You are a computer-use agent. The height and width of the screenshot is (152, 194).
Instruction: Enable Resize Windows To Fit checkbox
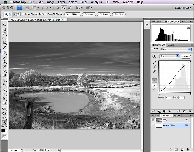point(23,14)
